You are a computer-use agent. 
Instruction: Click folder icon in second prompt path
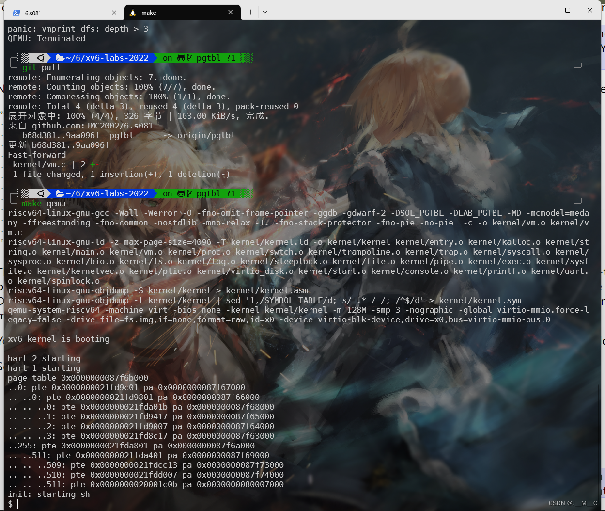coord(61,193)
